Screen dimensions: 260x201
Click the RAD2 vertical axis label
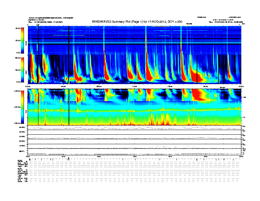coord(26,43)
